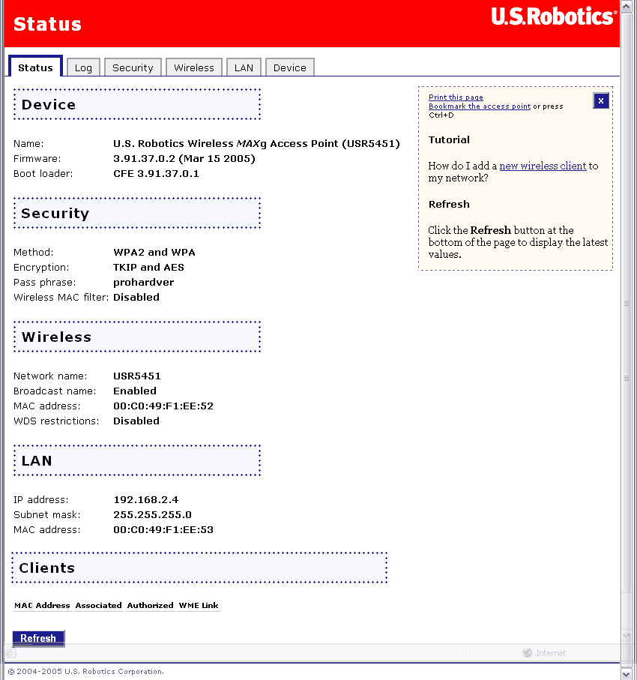
Task: Click the WPA2 and WPA method value
Action: coord(154,253)
